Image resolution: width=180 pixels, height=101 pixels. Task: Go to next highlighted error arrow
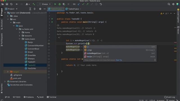[x=174, y=13]
